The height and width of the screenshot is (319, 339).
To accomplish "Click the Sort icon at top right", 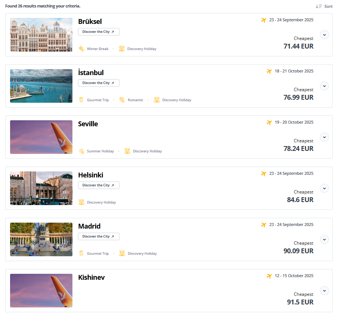I will pos(319,6).
